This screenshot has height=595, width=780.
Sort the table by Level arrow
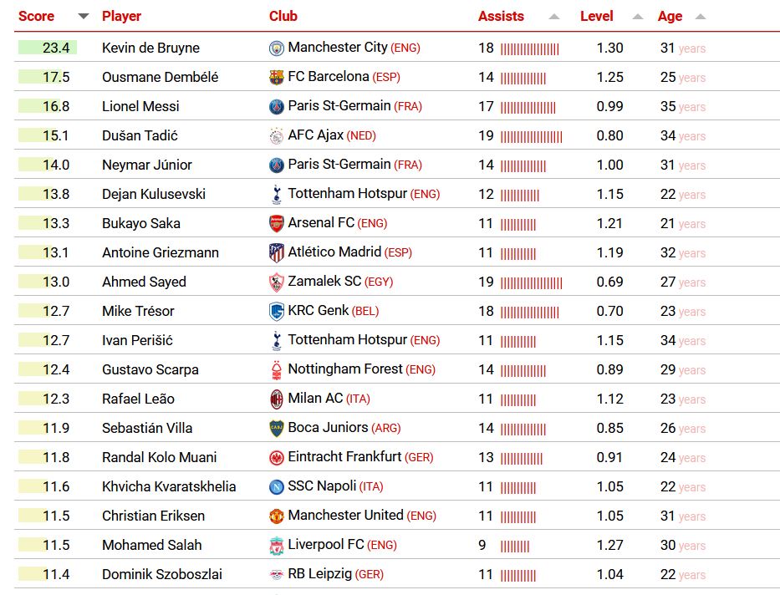point(637,17)
